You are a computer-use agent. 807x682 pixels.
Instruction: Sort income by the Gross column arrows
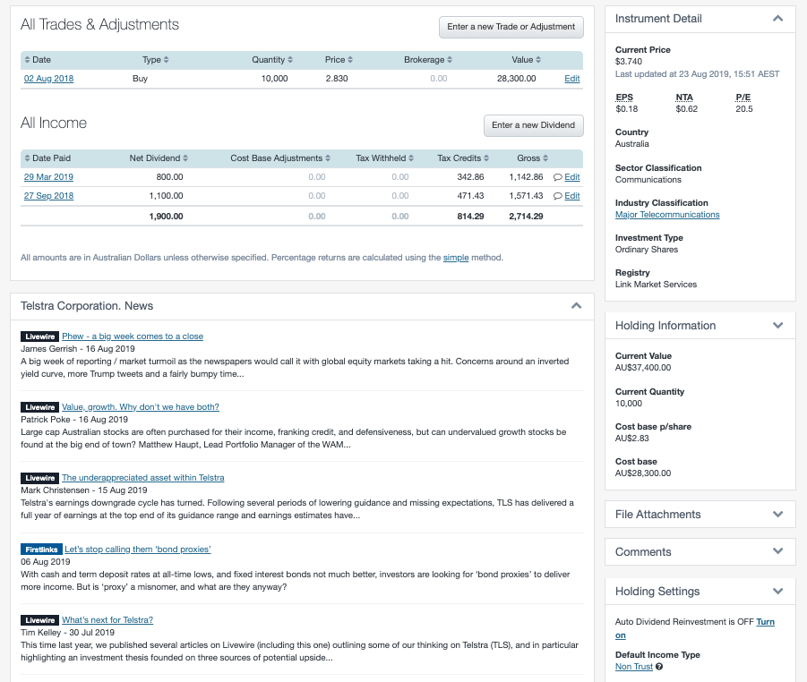click(544, 158)
